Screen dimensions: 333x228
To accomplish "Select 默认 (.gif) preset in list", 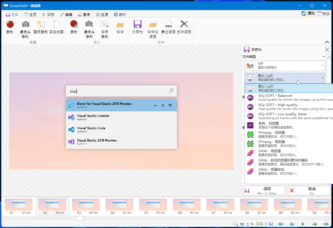I will click(289, 88).
